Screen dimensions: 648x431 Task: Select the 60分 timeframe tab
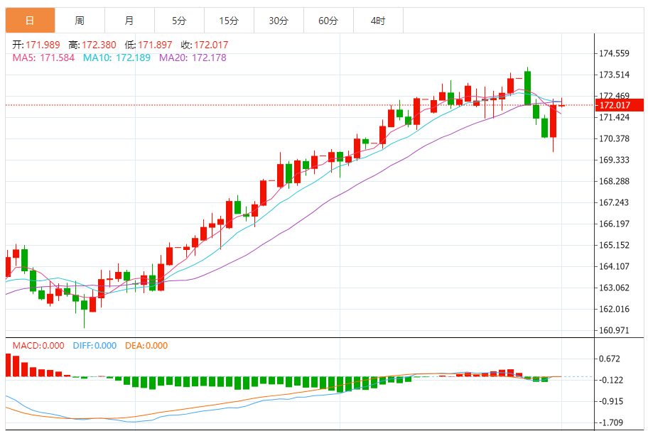click(328, 21)
